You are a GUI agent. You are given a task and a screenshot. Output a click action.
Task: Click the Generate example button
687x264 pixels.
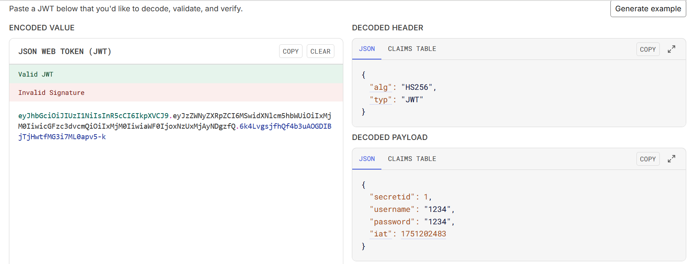[x=648, y=9]
